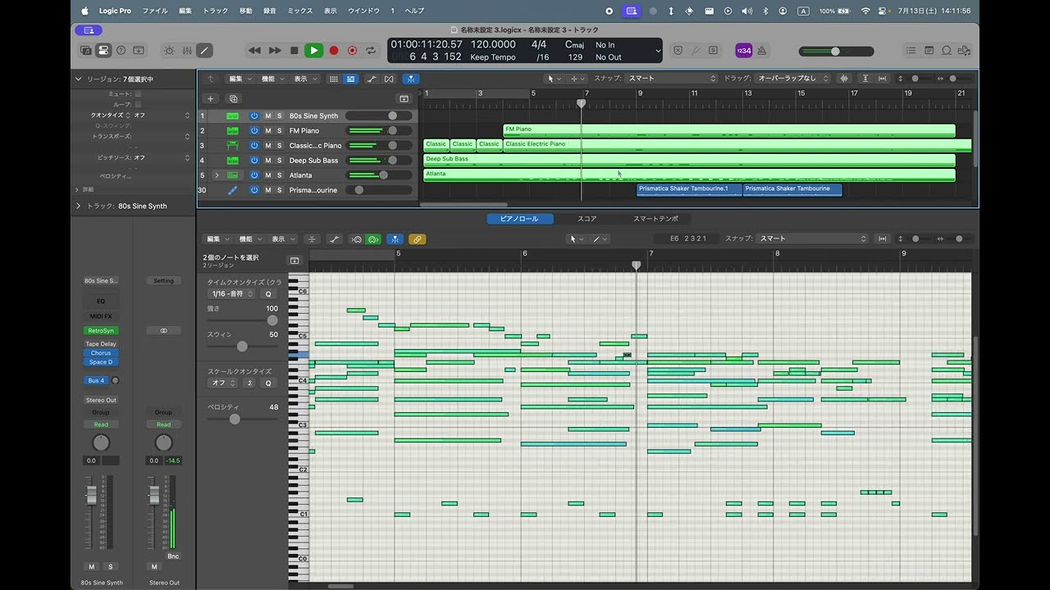Viewport: 1050px width, 590px height.
Task: Toggle power on the Atlanta track
Action: [254, 175]
